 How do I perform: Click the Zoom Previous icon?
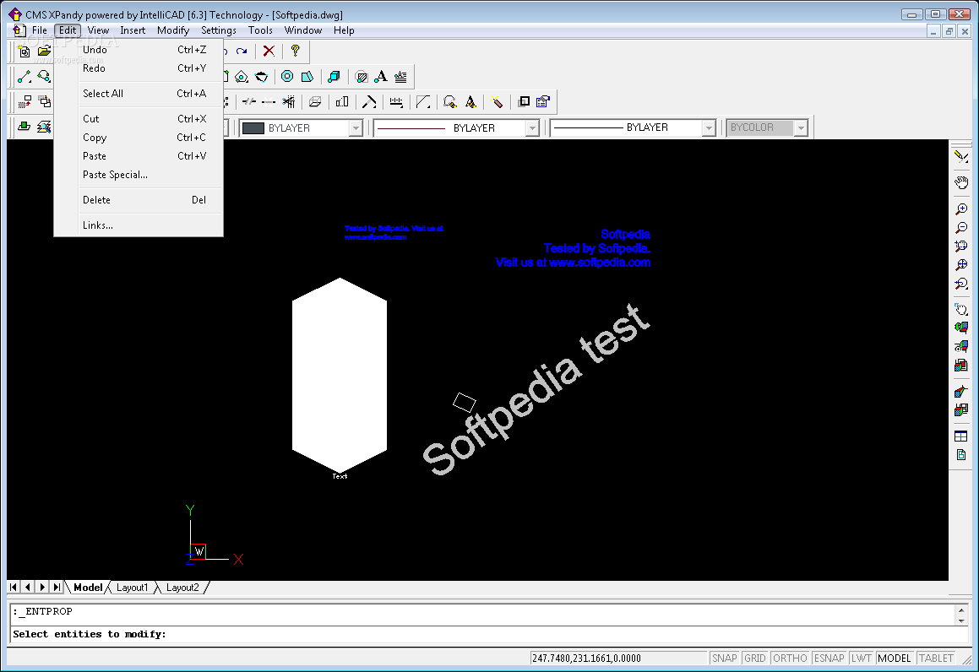[961, 284]
